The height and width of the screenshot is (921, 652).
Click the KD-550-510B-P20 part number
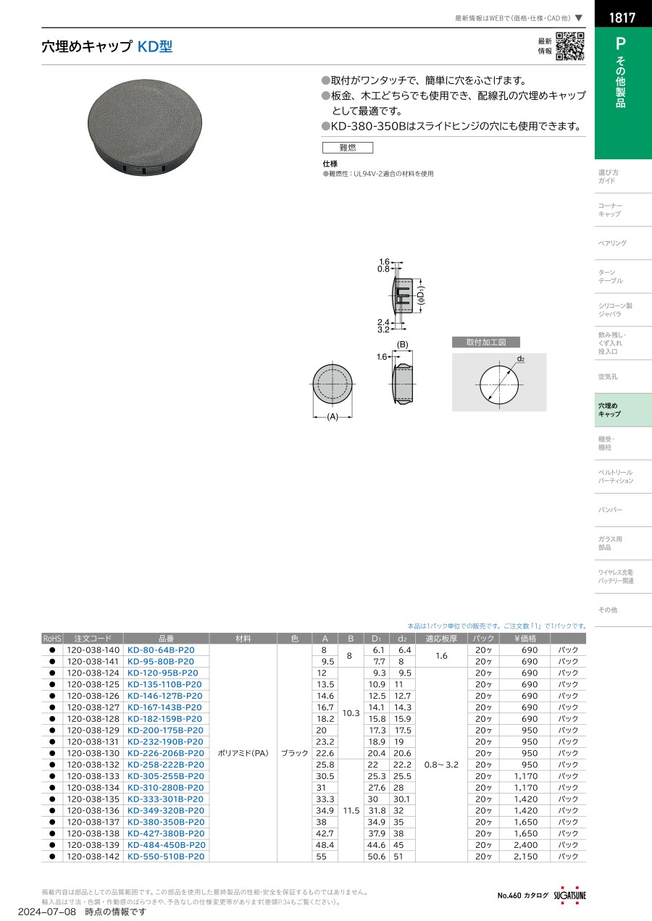coord(166,857)
